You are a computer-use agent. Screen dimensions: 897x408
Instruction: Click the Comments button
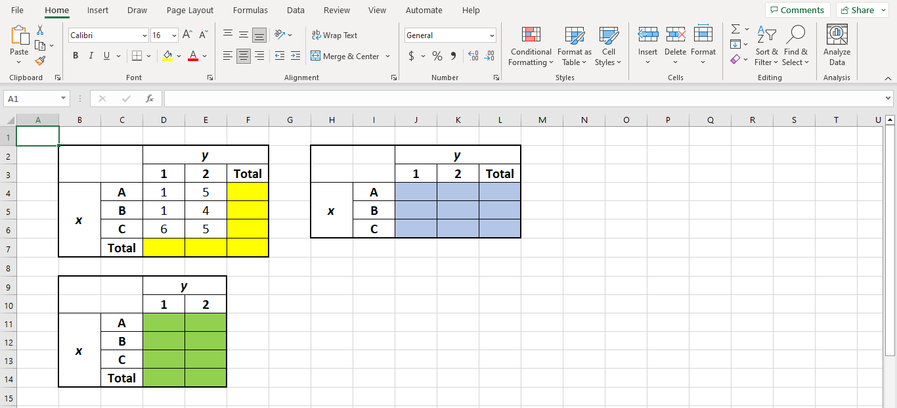(x=797, y=10)
